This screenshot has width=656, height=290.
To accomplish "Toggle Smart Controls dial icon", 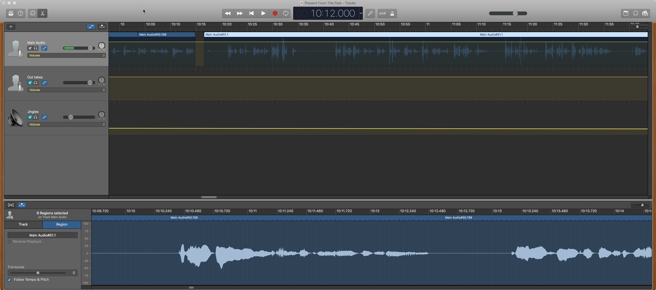I will pos(33,13).
